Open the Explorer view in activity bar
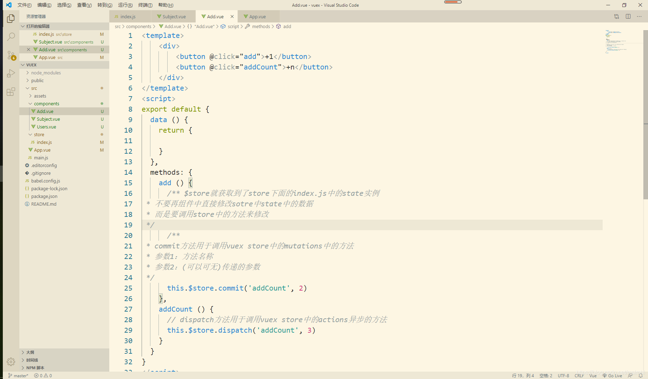The width and height of the screenshot is (648, 379). 11,18
